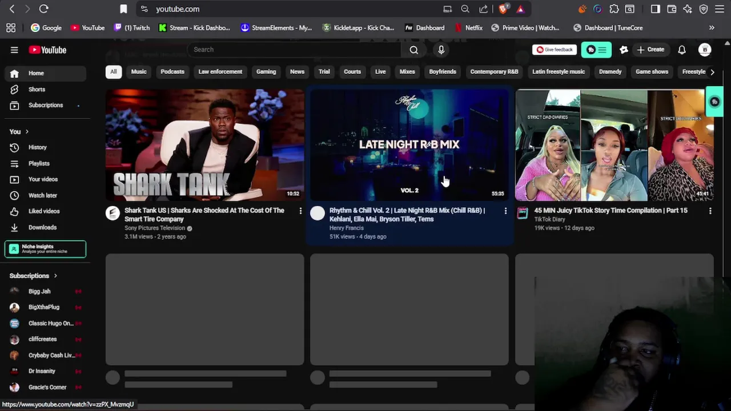Screen dimensions: 731x411
Task: Click the YouTube search input field
Action: (x=294, y=50)
